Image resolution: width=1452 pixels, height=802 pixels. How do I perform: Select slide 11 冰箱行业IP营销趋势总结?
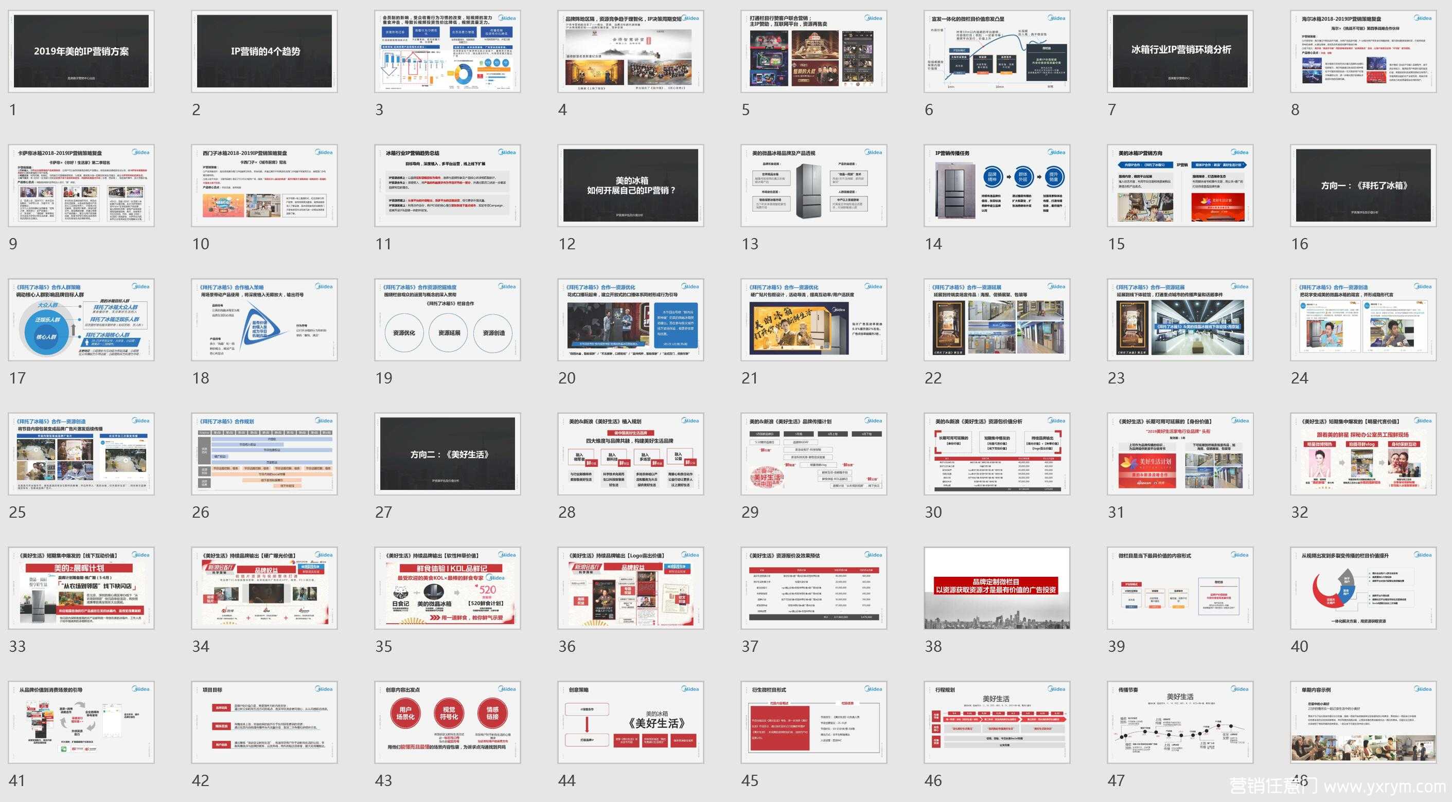point(448,185)
